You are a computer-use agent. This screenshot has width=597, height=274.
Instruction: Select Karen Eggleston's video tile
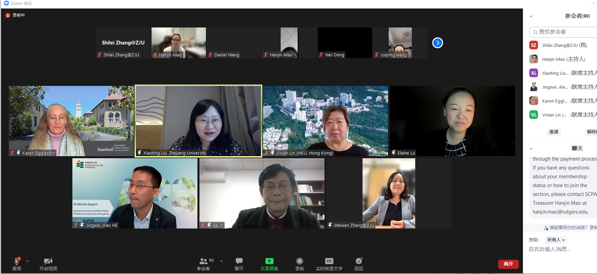(x=71, y=121)
